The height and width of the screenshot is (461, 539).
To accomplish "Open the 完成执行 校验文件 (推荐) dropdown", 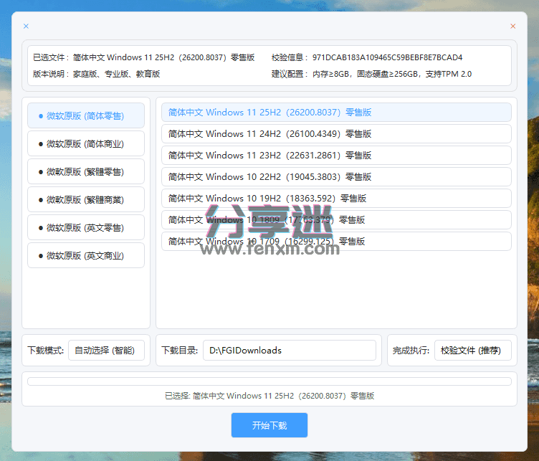I will coord(472,351).
